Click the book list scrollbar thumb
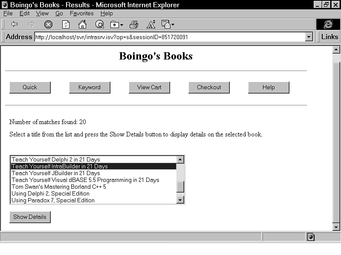 pyautogui.click(x=180, y=187)
